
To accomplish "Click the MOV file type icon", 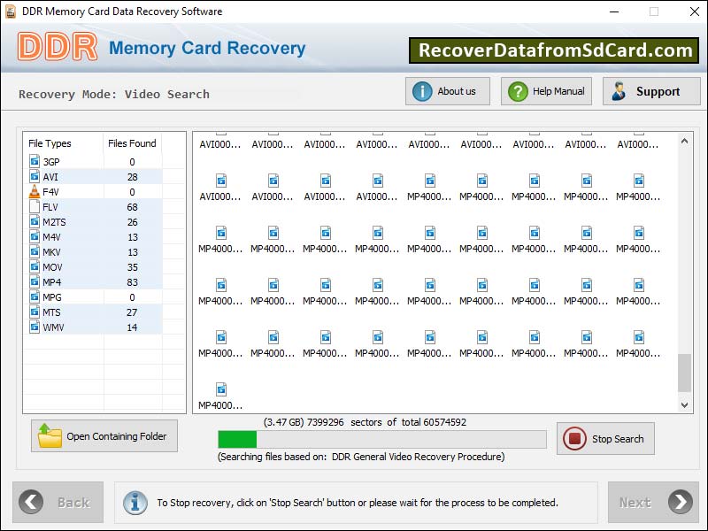I will [x=35, y=266].
